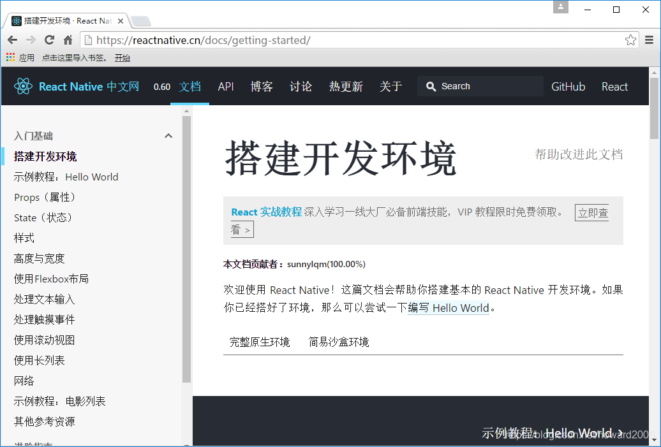Reload the page with the refresh icon
This screenshot has width=661, height=447.
[49, 40]
